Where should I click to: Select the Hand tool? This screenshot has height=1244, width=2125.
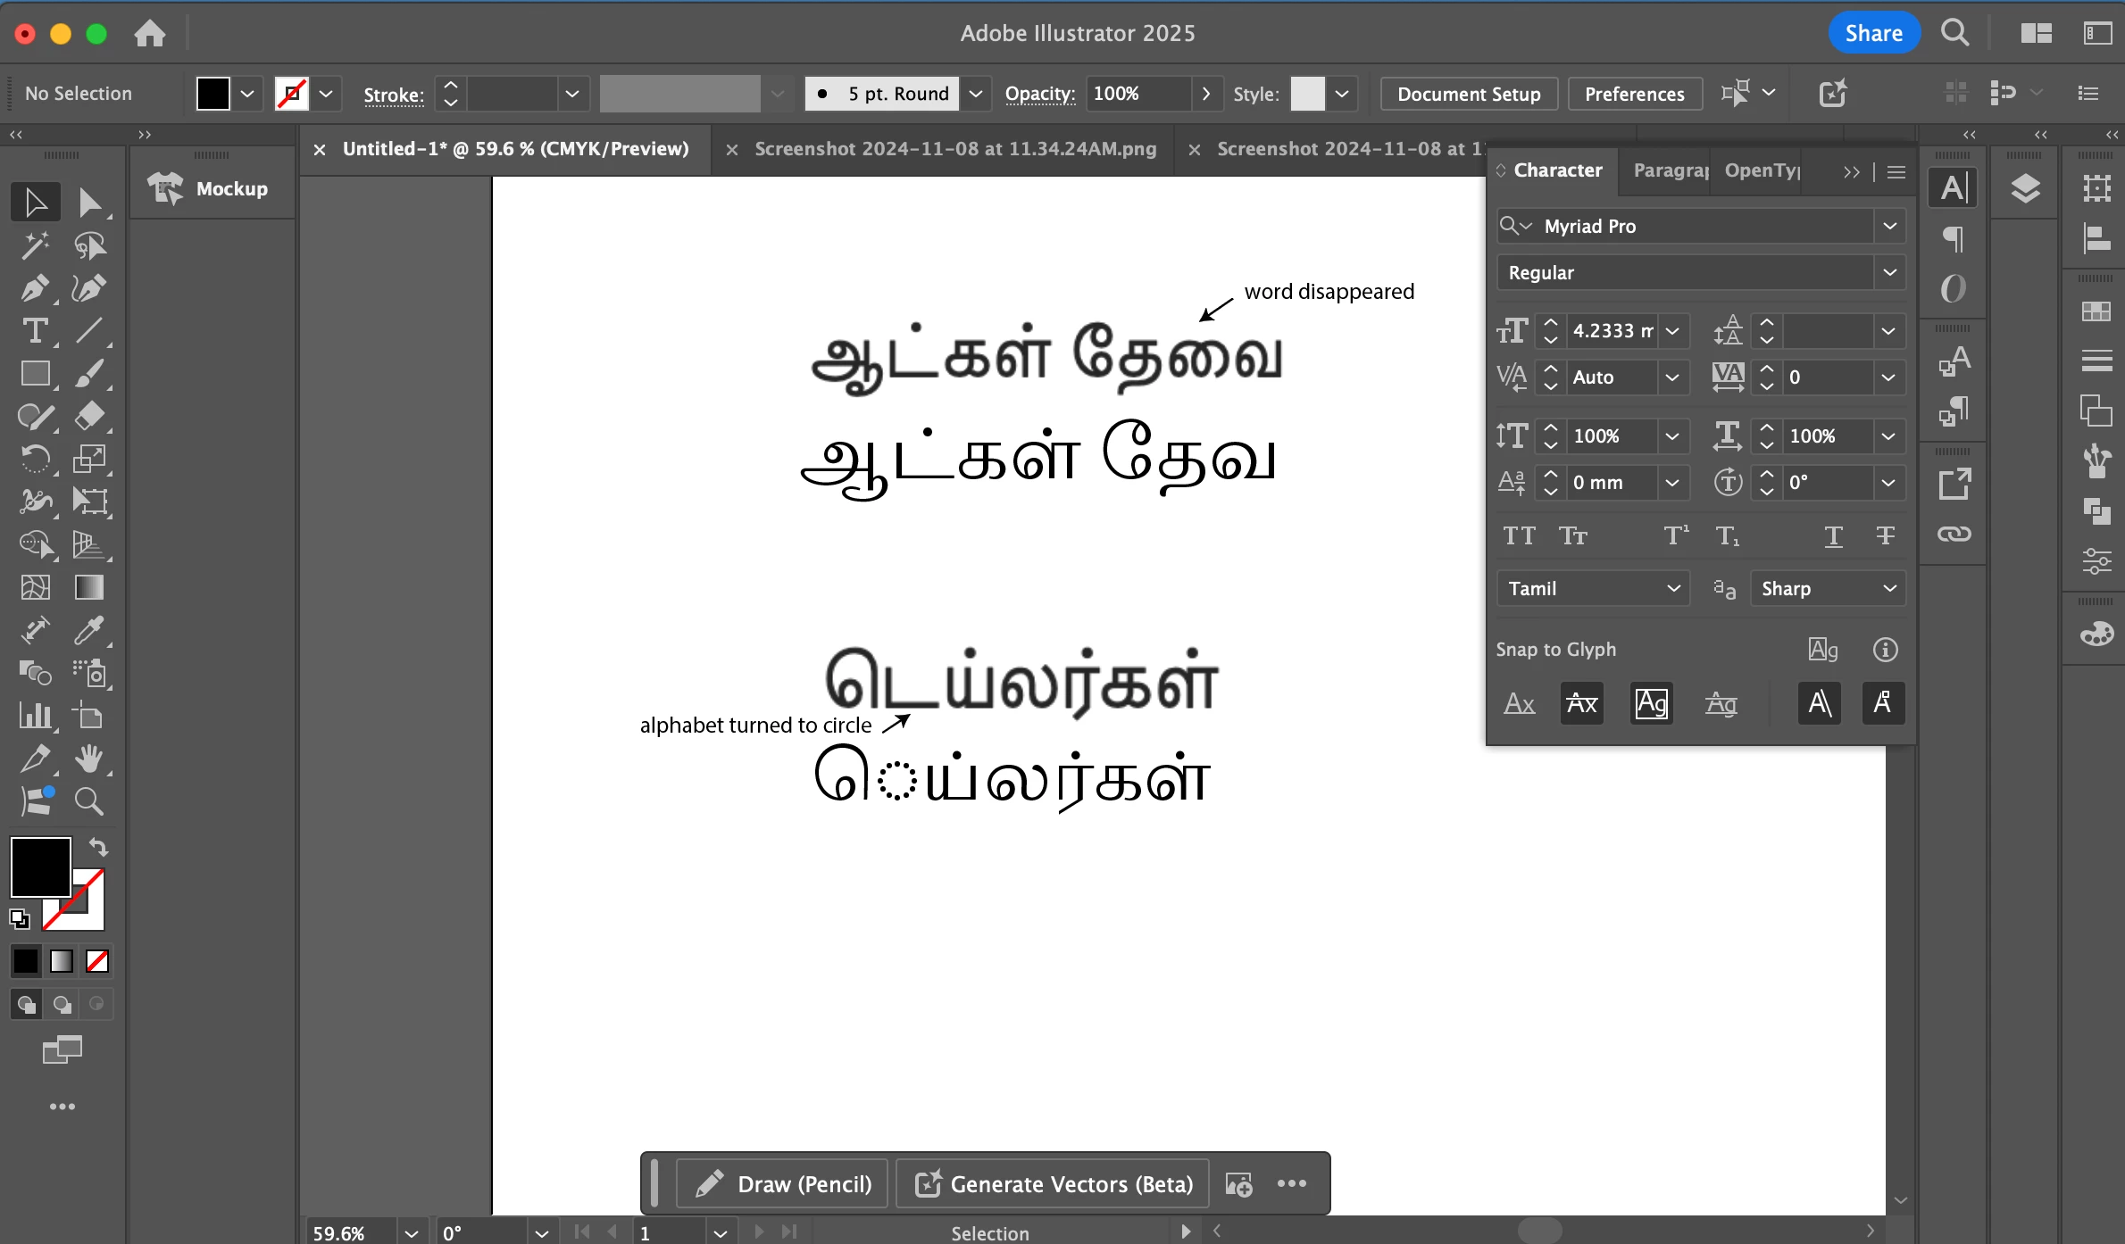[88, 759]
